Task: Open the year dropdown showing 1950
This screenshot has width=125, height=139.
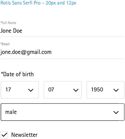Action: coord(106,90)
